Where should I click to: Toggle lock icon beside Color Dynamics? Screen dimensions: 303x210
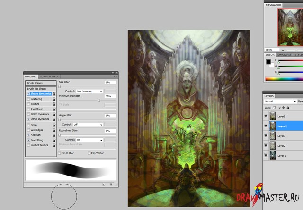pyautogui.click(x=54, y=114)
